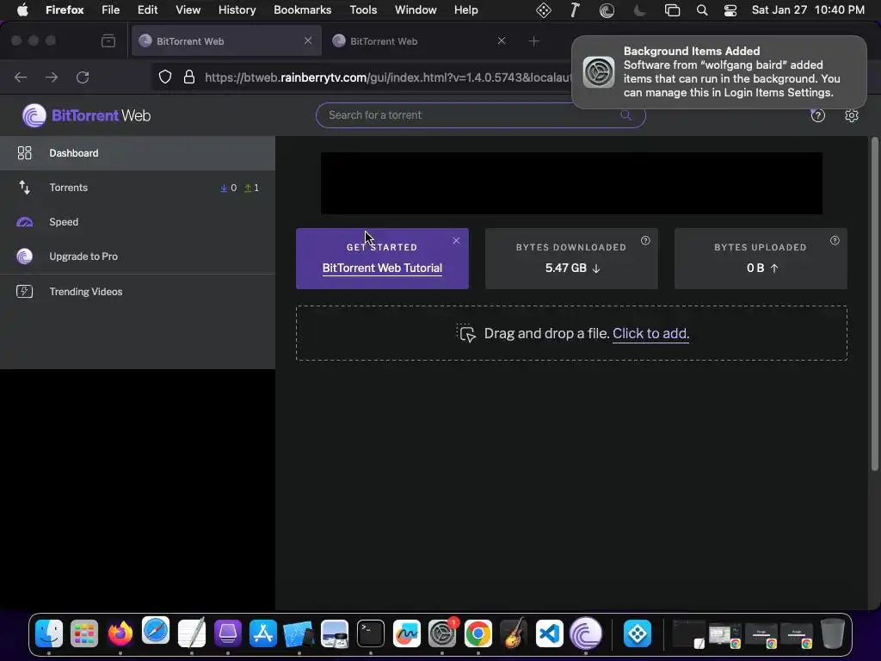This screenshot has height=661, width=881.
Task: Click the BitTorrent icon in the menu bar
Action: click(607, 10)
